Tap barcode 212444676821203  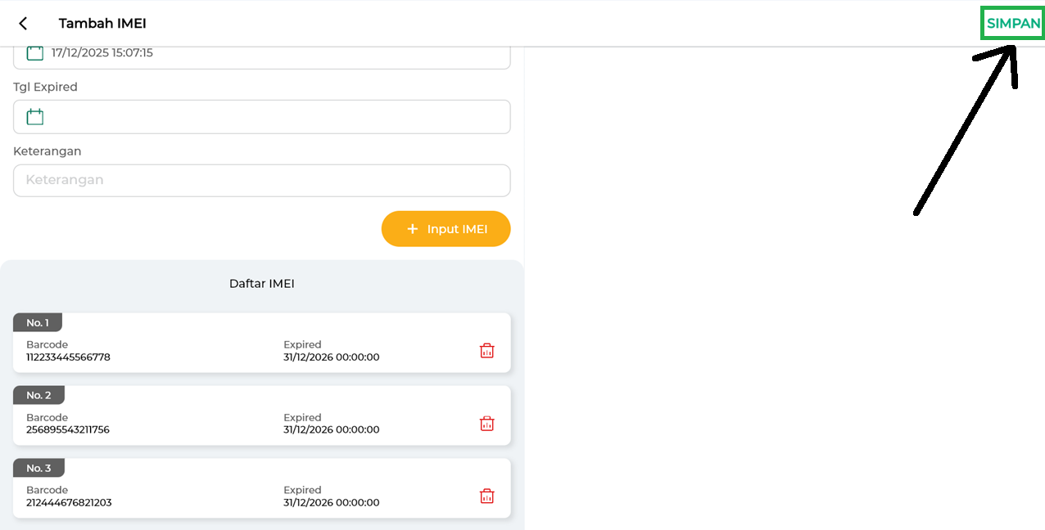tap(69, 503)
